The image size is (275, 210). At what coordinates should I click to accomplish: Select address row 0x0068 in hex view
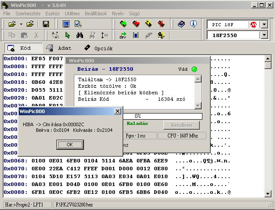coord(15,161)
